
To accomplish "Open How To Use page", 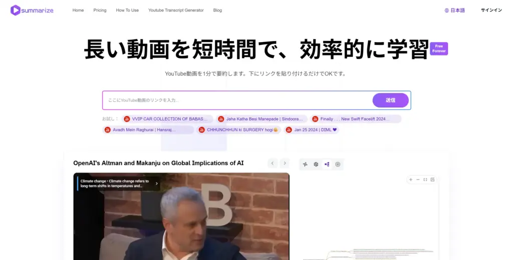I will [127, 10].
